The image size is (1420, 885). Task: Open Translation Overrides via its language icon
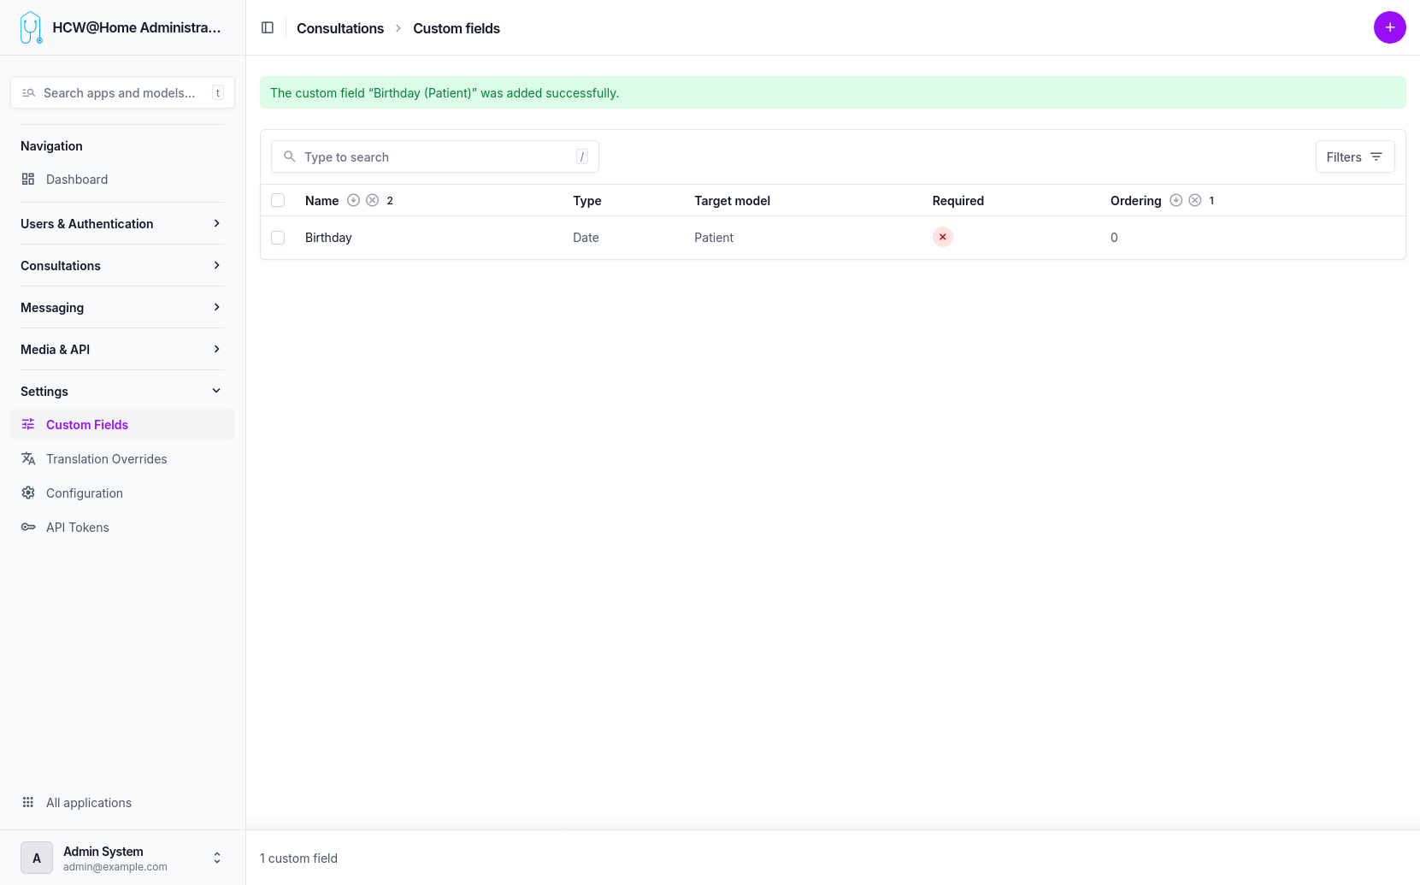point(28,458)
